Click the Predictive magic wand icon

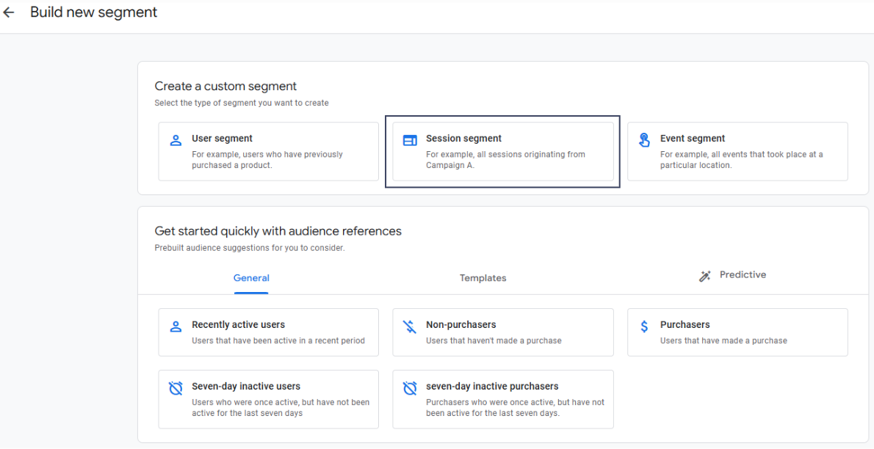click(705, 276)
